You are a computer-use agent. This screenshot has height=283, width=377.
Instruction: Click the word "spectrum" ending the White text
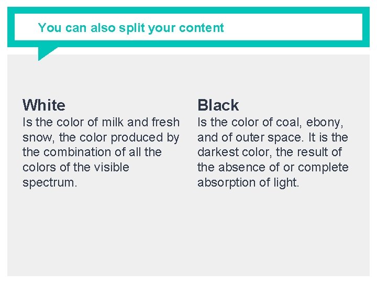click(x=48, y=183)
